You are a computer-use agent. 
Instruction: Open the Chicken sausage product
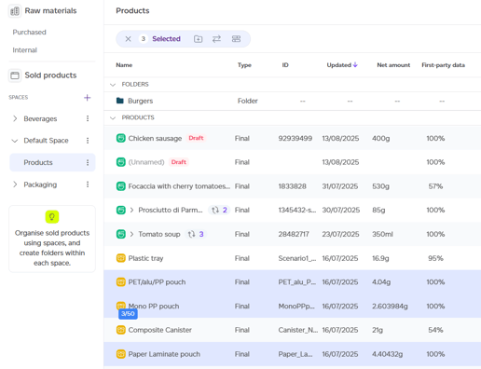click(155, 138)
